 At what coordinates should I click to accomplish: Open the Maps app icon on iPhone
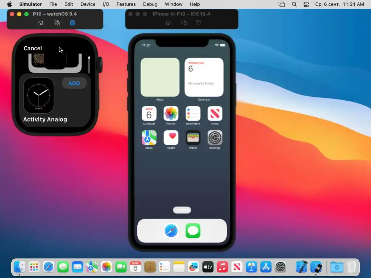click(x=149, y=138)
